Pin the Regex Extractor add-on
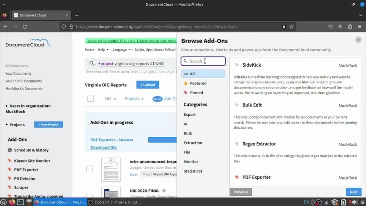The image size is (366, 206). pos(237,144)
